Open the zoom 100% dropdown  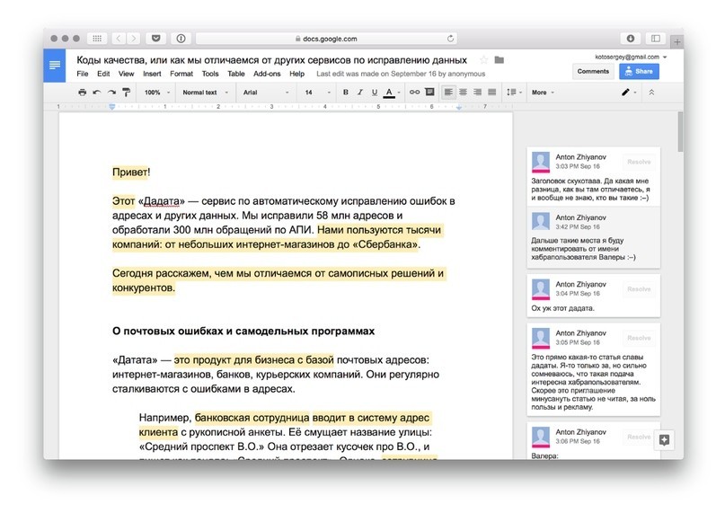tap(156, 93)
